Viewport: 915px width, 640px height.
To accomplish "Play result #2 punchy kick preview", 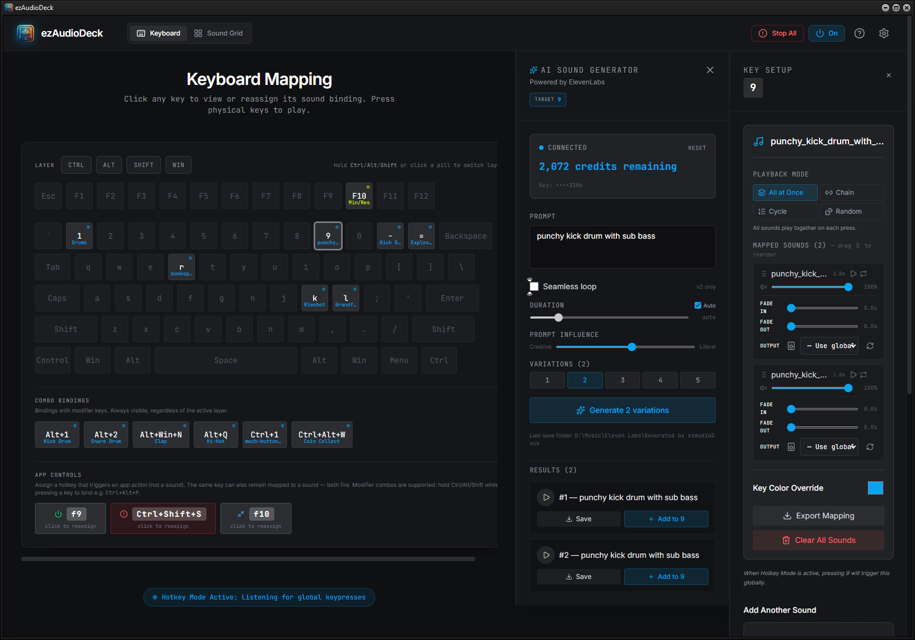I will click(x=546, y=555).
